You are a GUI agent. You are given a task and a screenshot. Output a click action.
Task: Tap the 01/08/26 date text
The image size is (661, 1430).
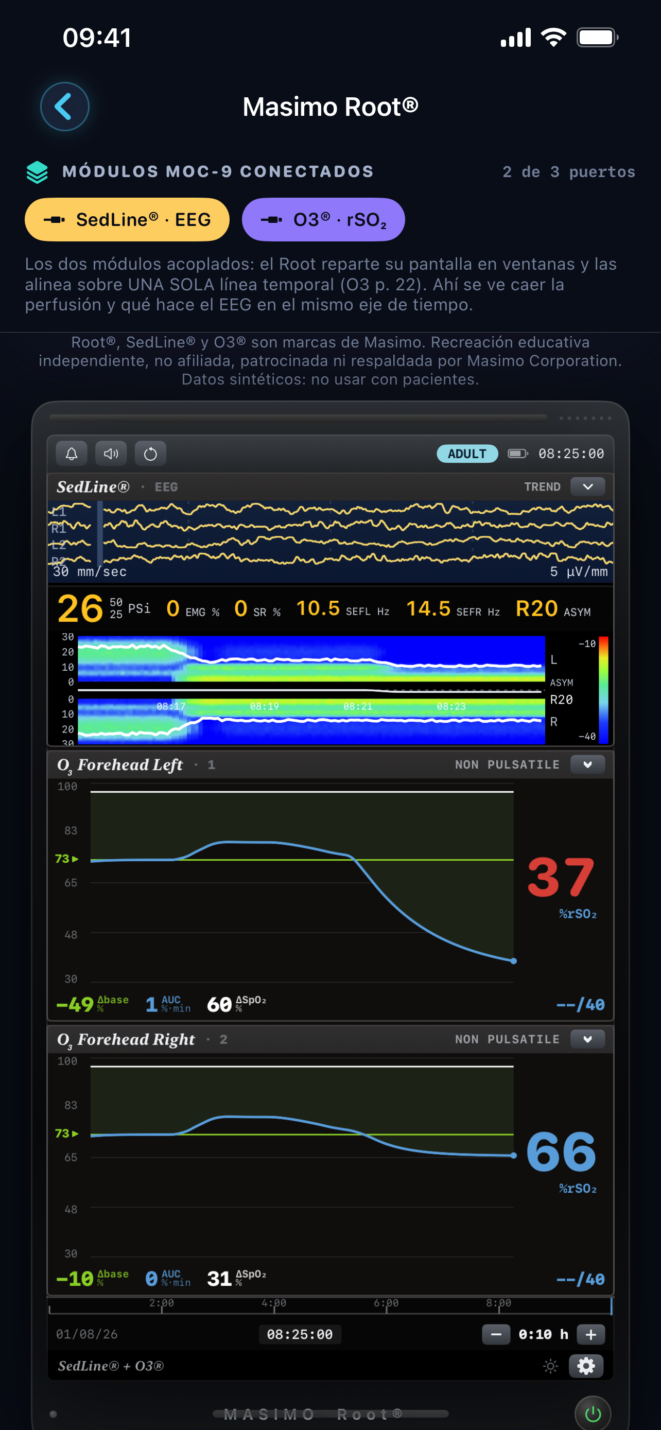coord(86,1335)
